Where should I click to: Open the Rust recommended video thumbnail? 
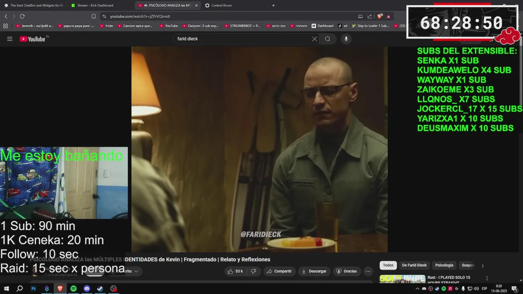tap(402, 279)
